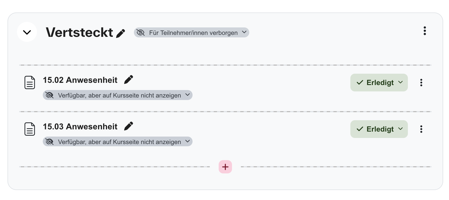Screen dimensions: 449x200
Task: Open the three-dot menu for 15.02 Anwesenheit
Action: tap(421, 82)
